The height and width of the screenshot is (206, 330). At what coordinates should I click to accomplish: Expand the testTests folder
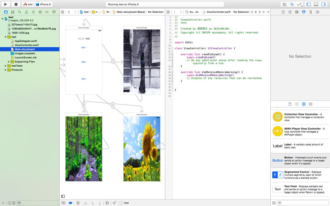click(x=6, y=66)
